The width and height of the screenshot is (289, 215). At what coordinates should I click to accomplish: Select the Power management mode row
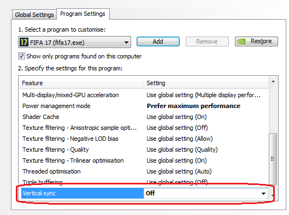click(x=144, y=106)
